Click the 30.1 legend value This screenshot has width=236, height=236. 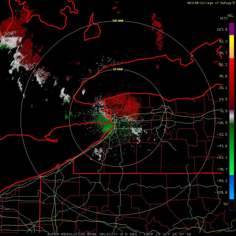pos(223,88)
